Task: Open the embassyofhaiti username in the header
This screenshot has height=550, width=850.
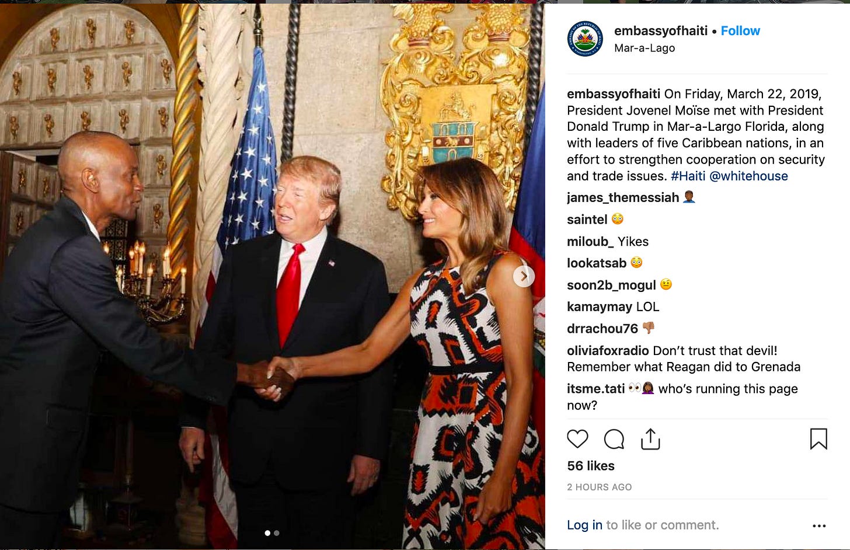Action: (x=661, y=31)
